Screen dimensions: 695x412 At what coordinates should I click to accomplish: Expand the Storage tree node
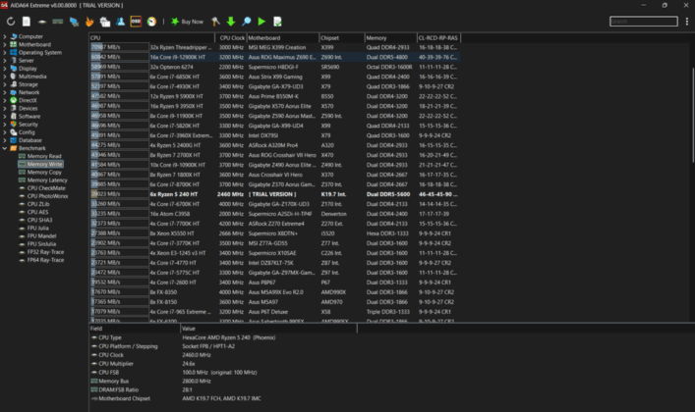5,84
